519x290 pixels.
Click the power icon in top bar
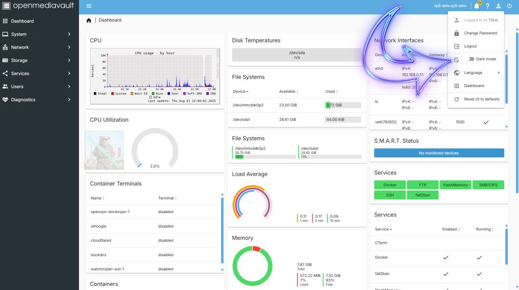(x=509, y=6)
